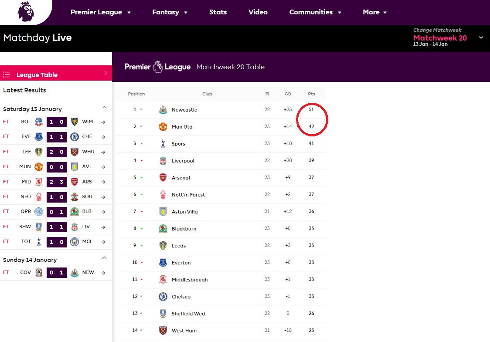Open the League Table sidebar button
Image resolution: width=490 pixels, height=342 pixels.
(x=56, y=74)
